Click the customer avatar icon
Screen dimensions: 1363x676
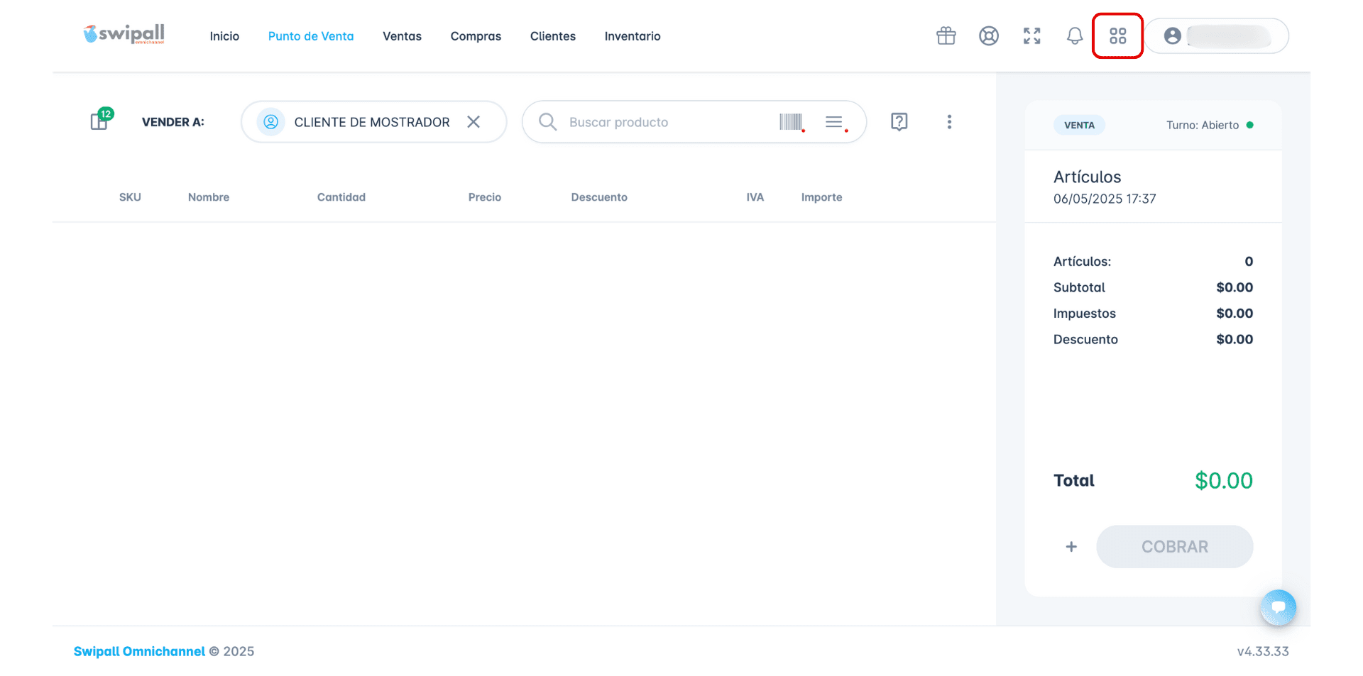coord(270,122)
